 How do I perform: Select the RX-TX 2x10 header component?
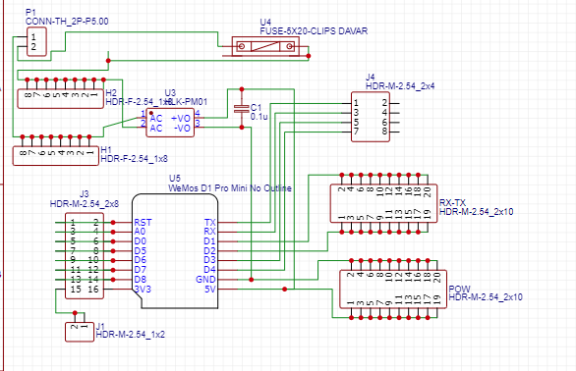383,203
